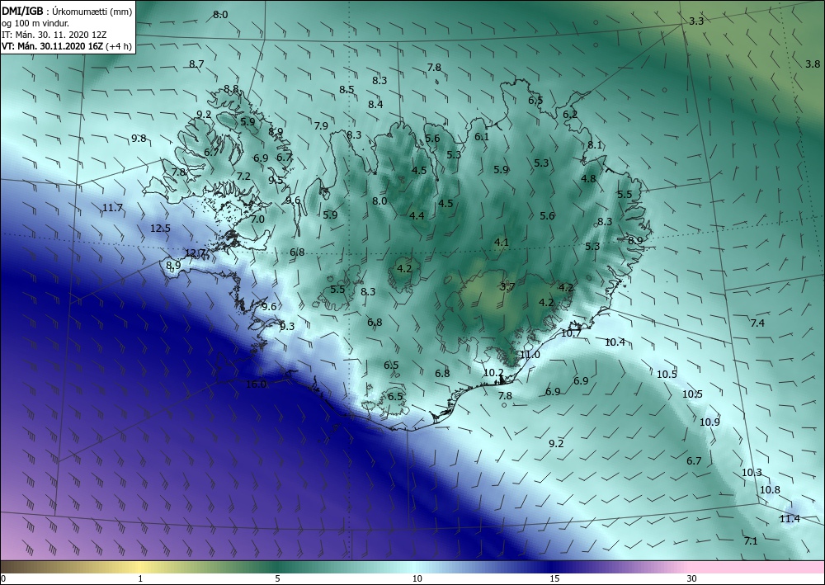Click the 15 label on the color scale
This screenshot has height=585, width=825.
(554, 578)
